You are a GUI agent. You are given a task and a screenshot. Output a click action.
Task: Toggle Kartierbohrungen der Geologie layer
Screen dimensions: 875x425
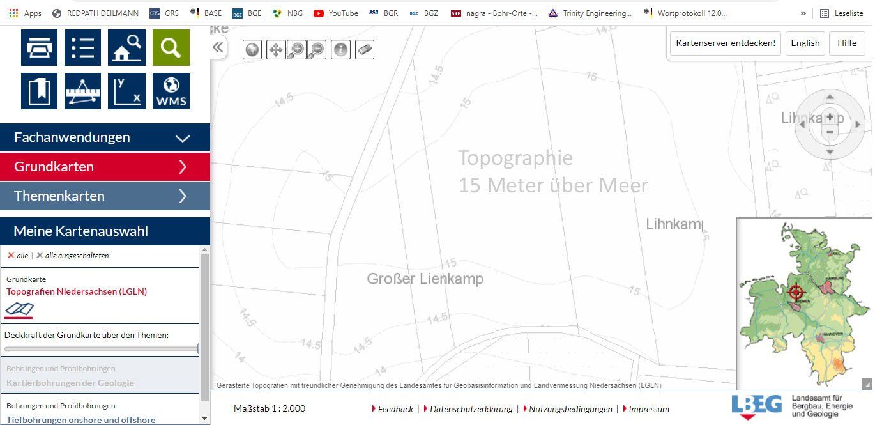tap(70, 383)
